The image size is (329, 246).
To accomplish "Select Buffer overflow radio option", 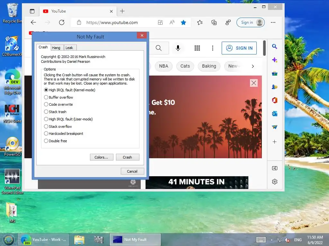I will (58, 97).
